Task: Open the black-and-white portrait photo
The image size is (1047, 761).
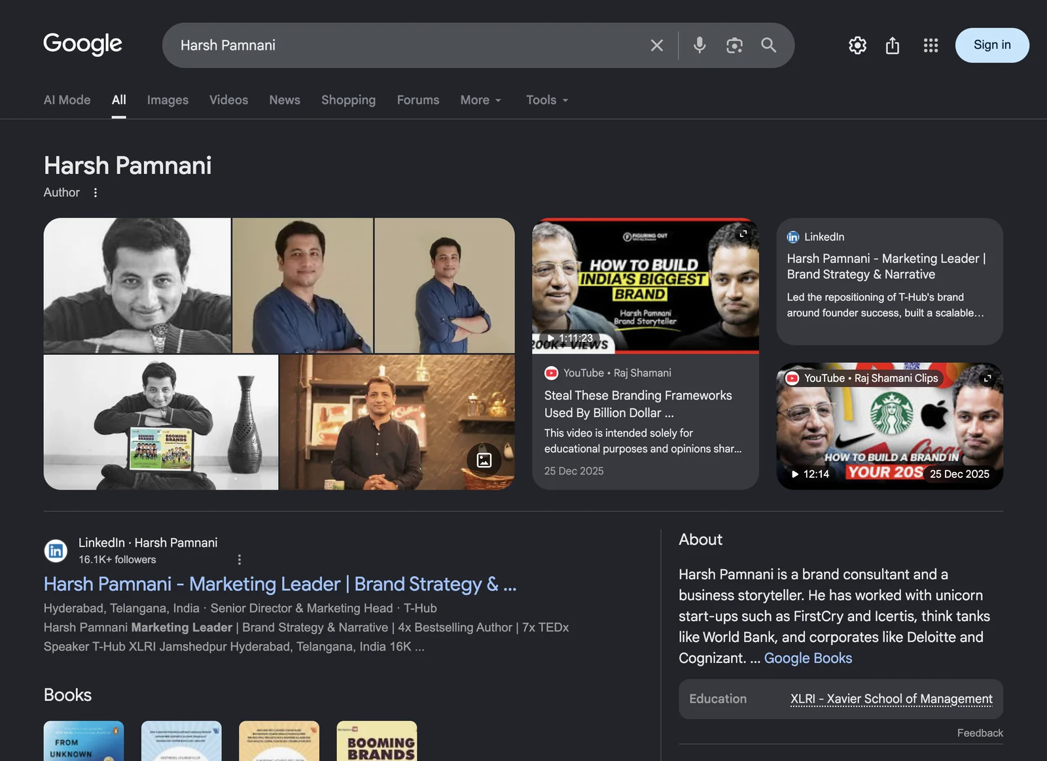Action: (x=137, y=286)
